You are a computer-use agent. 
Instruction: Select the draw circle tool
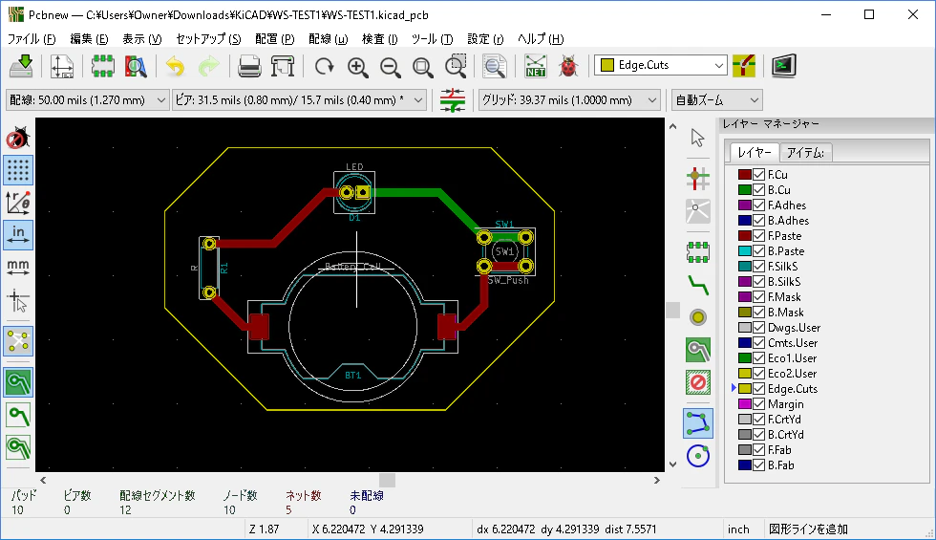tap(698, 456)
